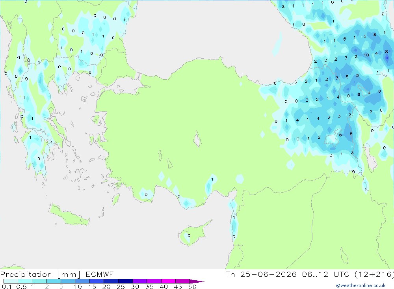Click the 'Precipitation' title word
394x289 pixels.
pyautogui.click(x=26, y=274)
